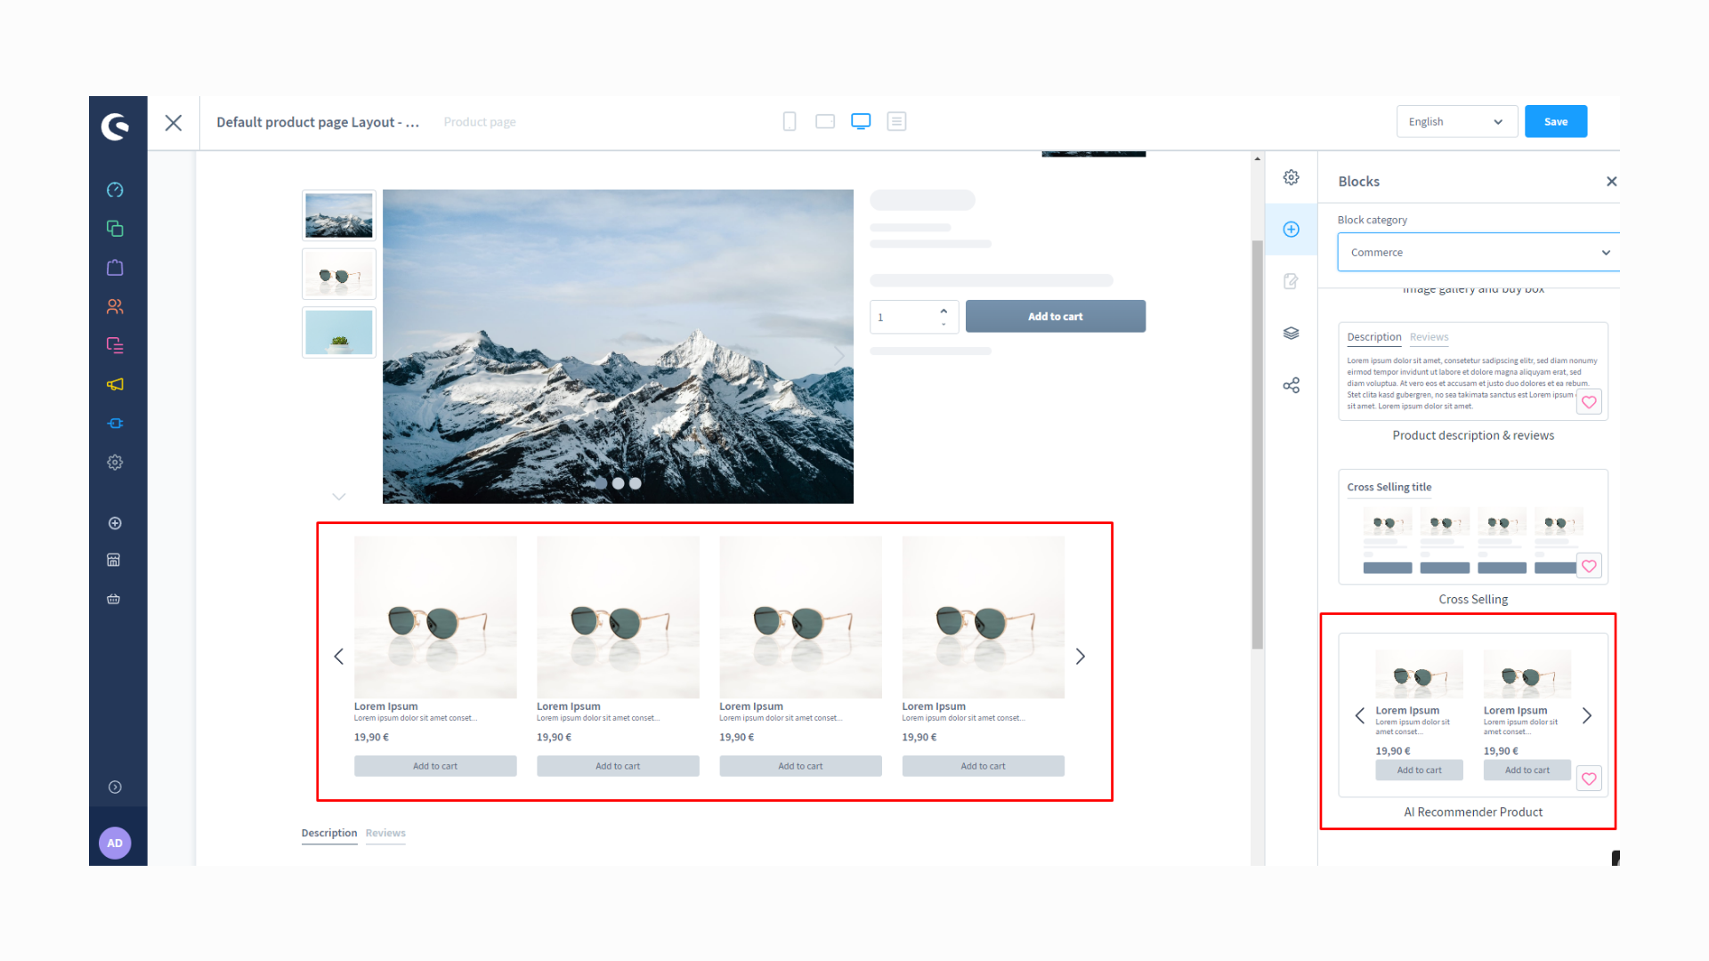The image size is (1709, 961).
Task: Select the pages/content icon in sidebar
Action: coord(114,346)
